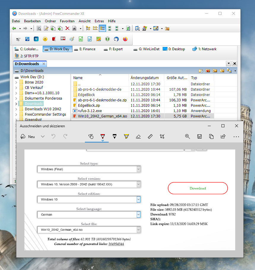This screenshot has height=270, width=255.
Task: Expand the CB Verkauf tree folder
Action: tap(16, 88)
